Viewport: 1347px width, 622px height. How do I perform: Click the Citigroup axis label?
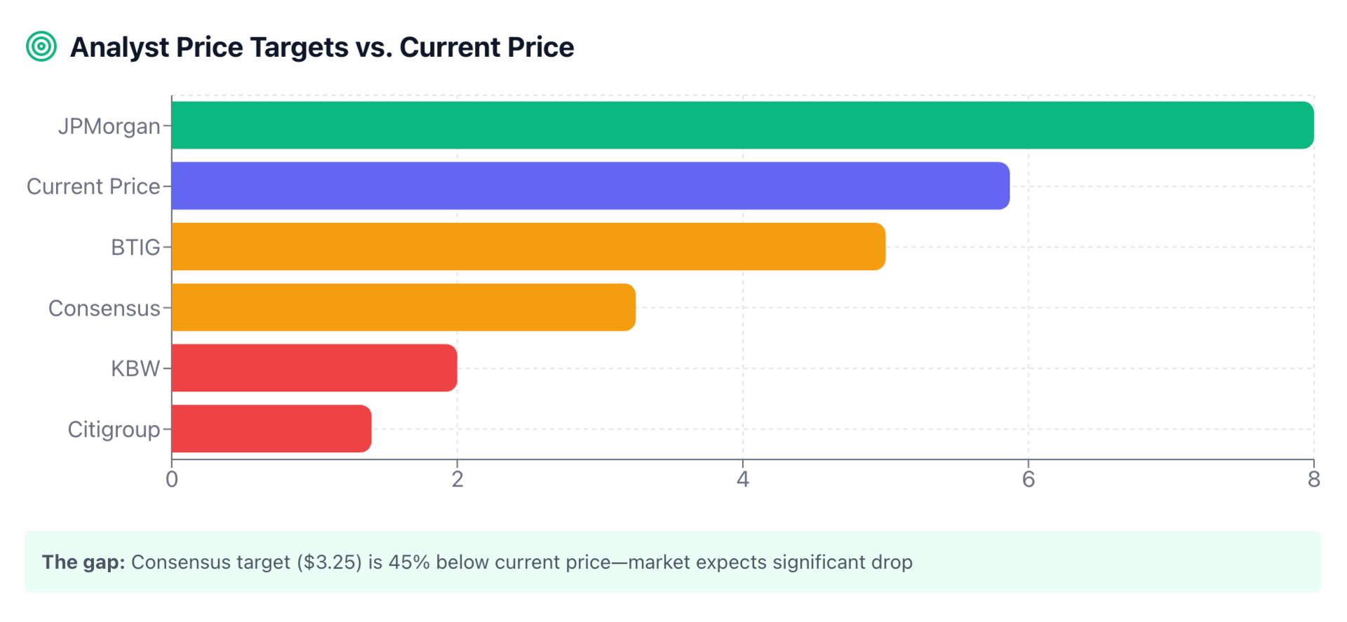pyautogui.click(x=114, y=429)
